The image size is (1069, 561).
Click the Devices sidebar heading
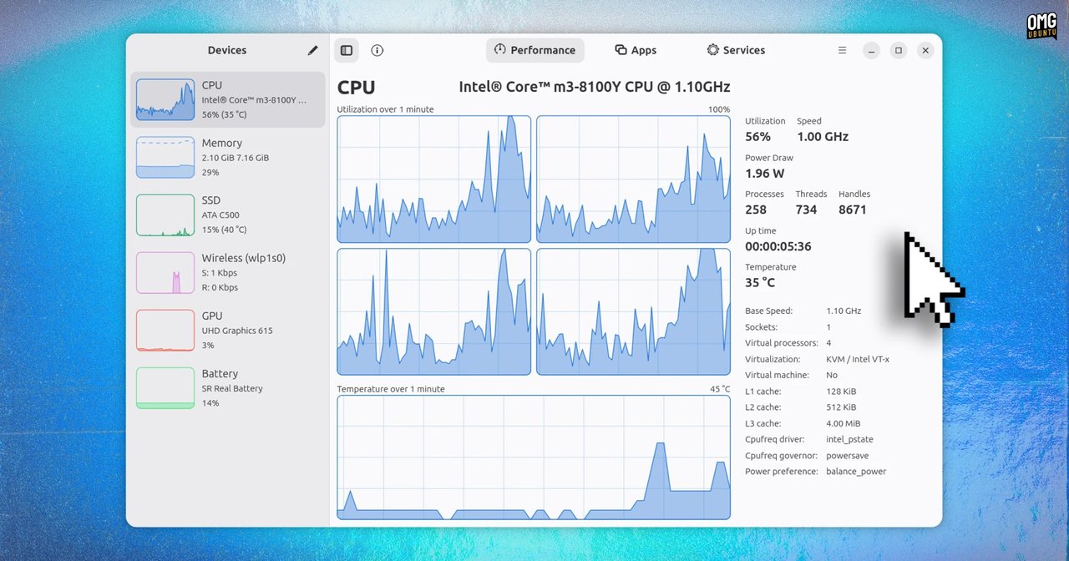227,50
